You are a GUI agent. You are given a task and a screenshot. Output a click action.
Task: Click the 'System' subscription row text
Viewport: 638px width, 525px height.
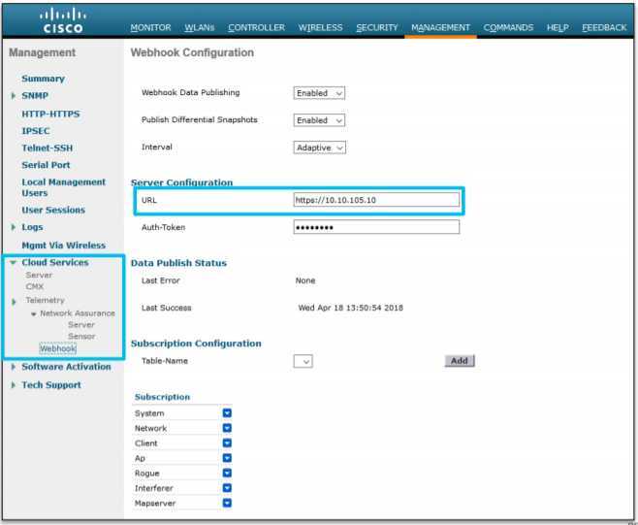[149, 413]
